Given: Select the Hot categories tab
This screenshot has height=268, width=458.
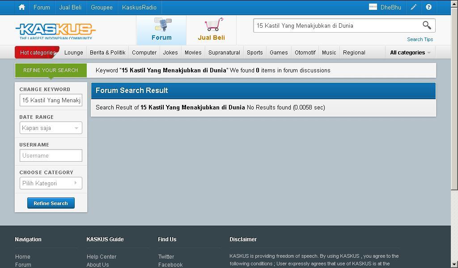Looking at the screenshot, I should (x=38, y=53).
